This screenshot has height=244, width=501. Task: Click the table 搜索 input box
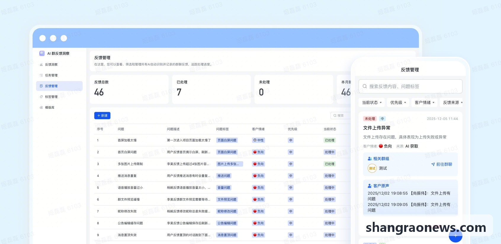click(x=341, y=116)
